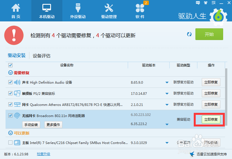Select the 无线网卡 Broadcom 802.11n row text
The width and height of the screenshot is (232, 159).
pos(53,116)
